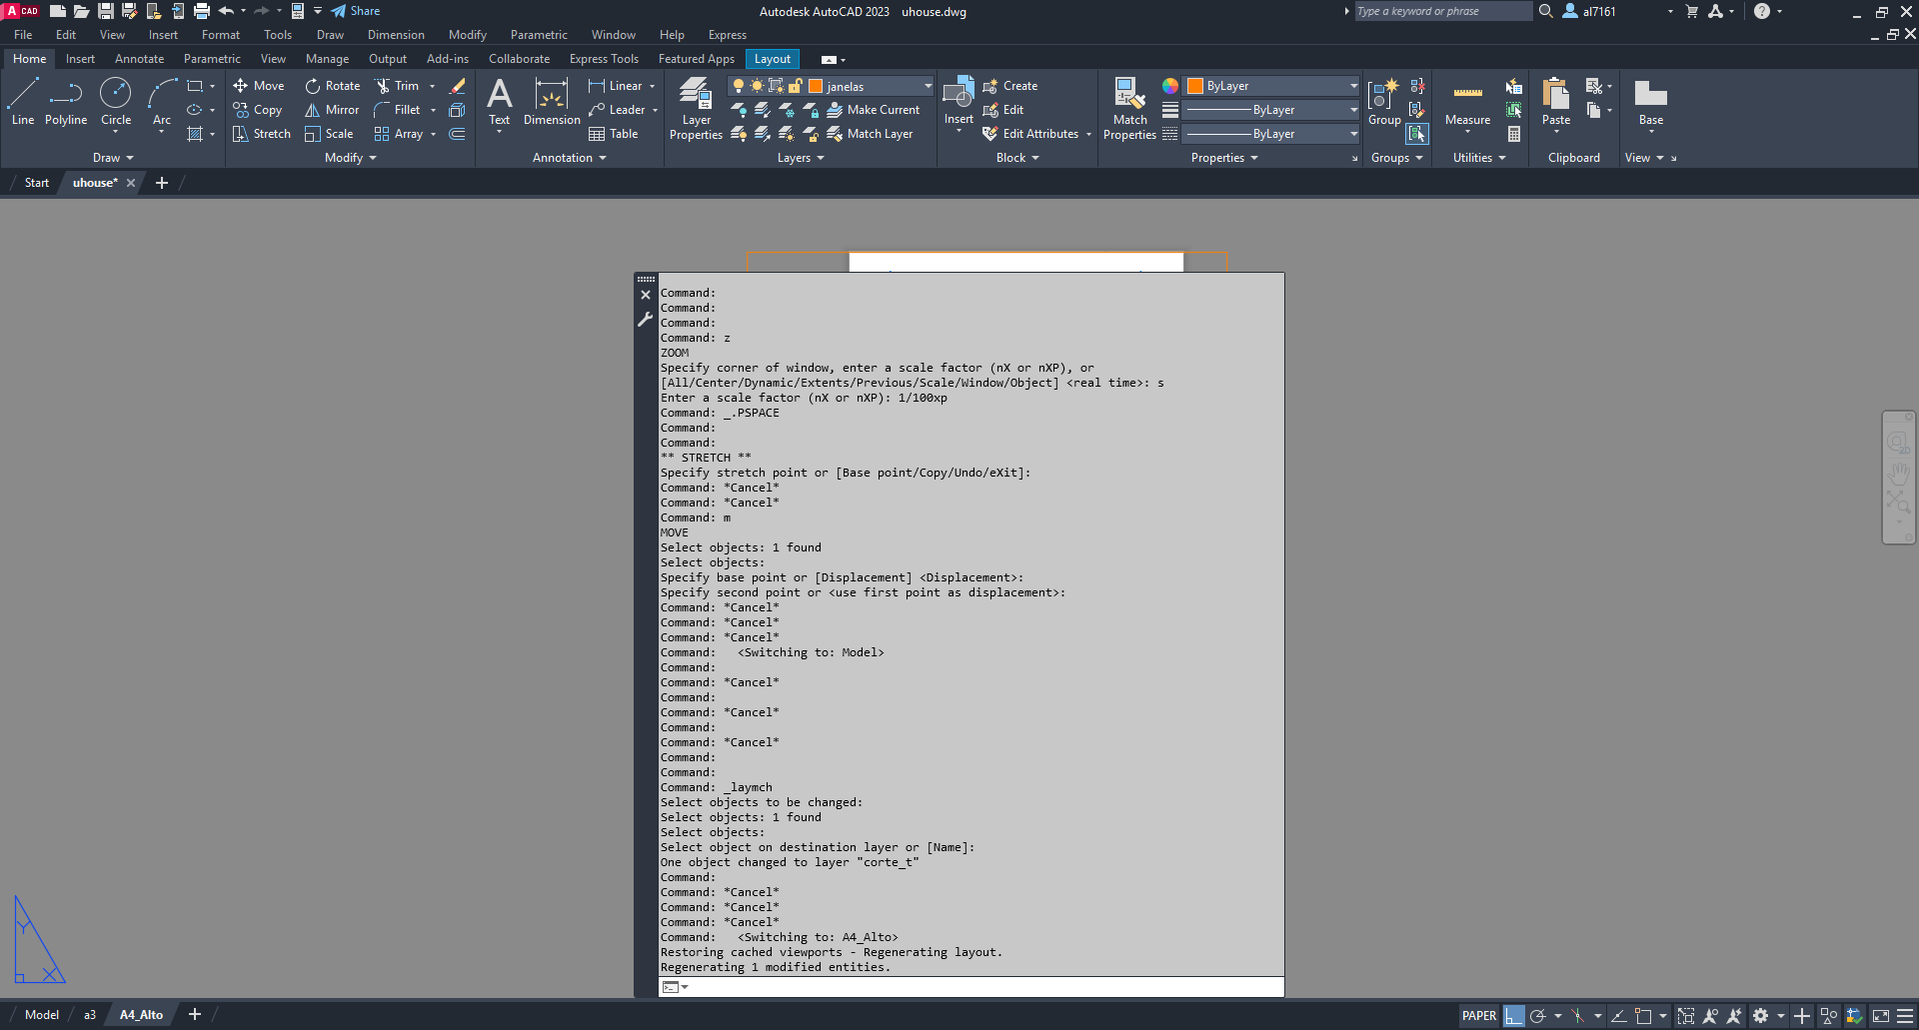The image size is (1919, 1030).
Task: Switch to the Output ribbon tab
Action: pyautogui.click(x=388, y=59)
